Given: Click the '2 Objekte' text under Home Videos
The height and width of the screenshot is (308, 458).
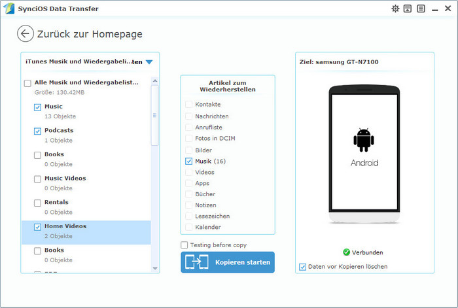Looking at the screenshot, I should pos(58,236).
